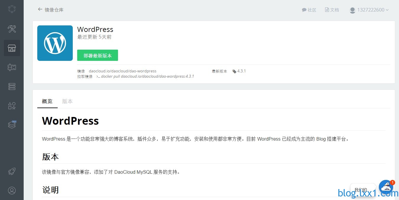Open the server stack hosts icon
This screenshot has height=200, width=399.
(12, 86)
